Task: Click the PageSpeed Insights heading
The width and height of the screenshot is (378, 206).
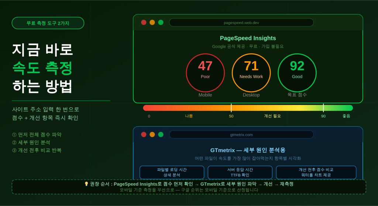Action: pyautogui.click(x=248, y=38)
